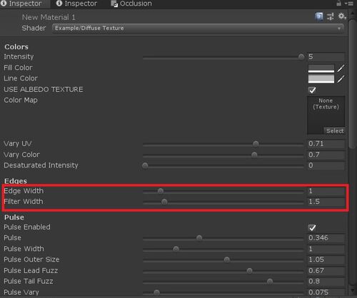Disable the Pulse Enabled checkbox
The width and height of the screenshot is (357, 298).
point(312,227)
